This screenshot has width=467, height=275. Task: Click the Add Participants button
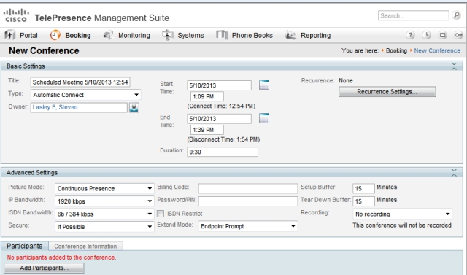44,268
